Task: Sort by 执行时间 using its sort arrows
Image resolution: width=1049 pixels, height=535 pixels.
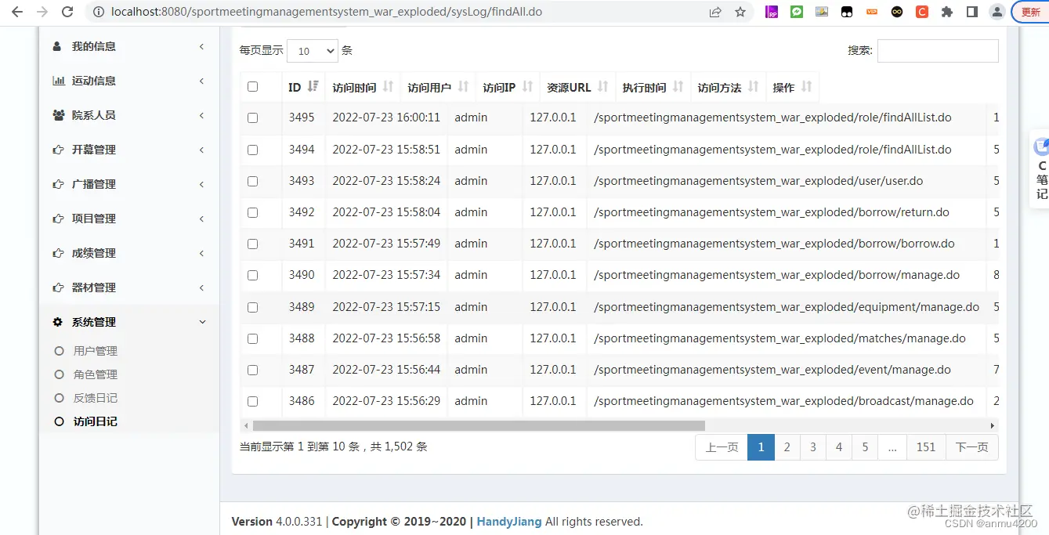Action: [x=678, y=87]
